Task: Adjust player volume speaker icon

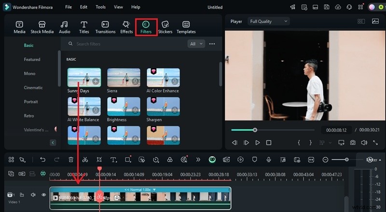Action: click(364, 143)
